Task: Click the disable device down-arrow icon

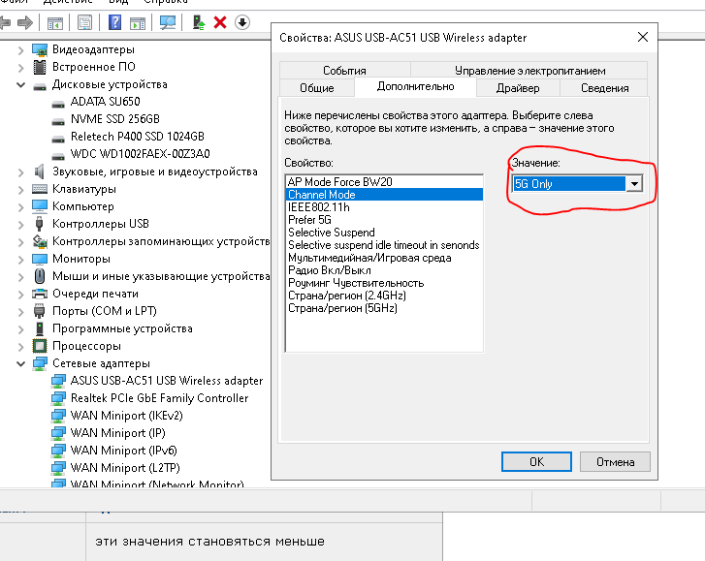Action: coord(242,22)
